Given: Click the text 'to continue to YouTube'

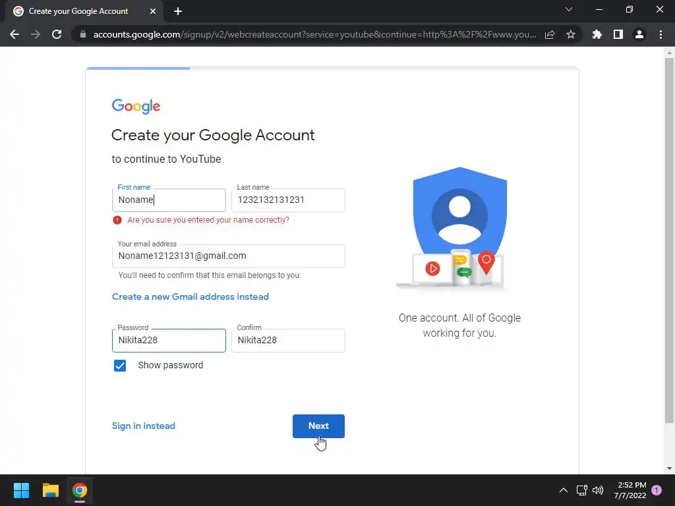Looking at the screenshot, I should point(166,159).
